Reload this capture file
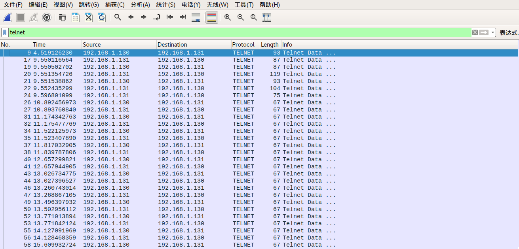 [x=102, y=17]
